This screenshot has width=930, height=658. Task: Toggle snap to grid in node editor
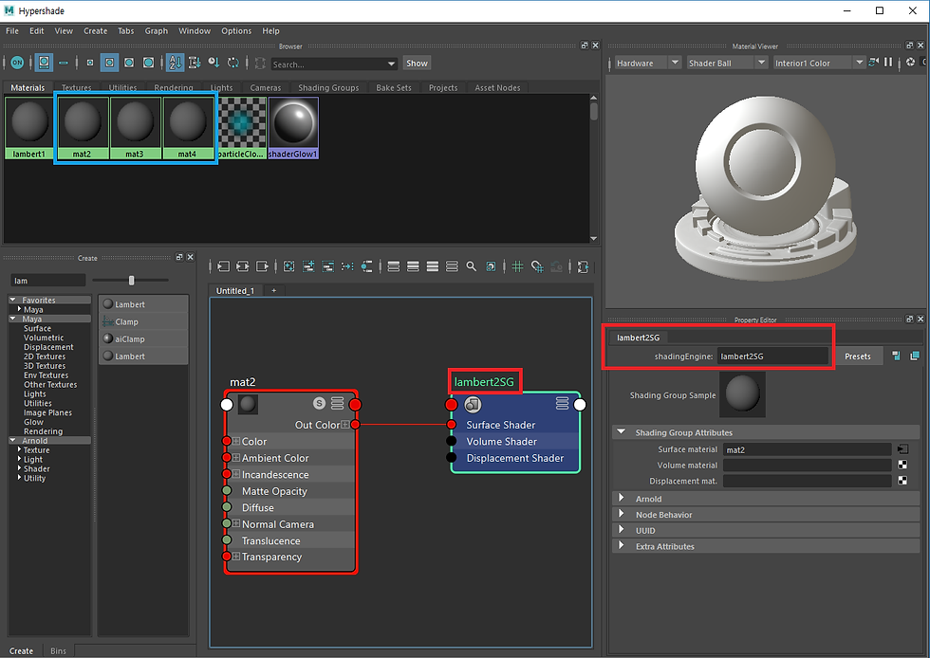click(x=537, y=266)
